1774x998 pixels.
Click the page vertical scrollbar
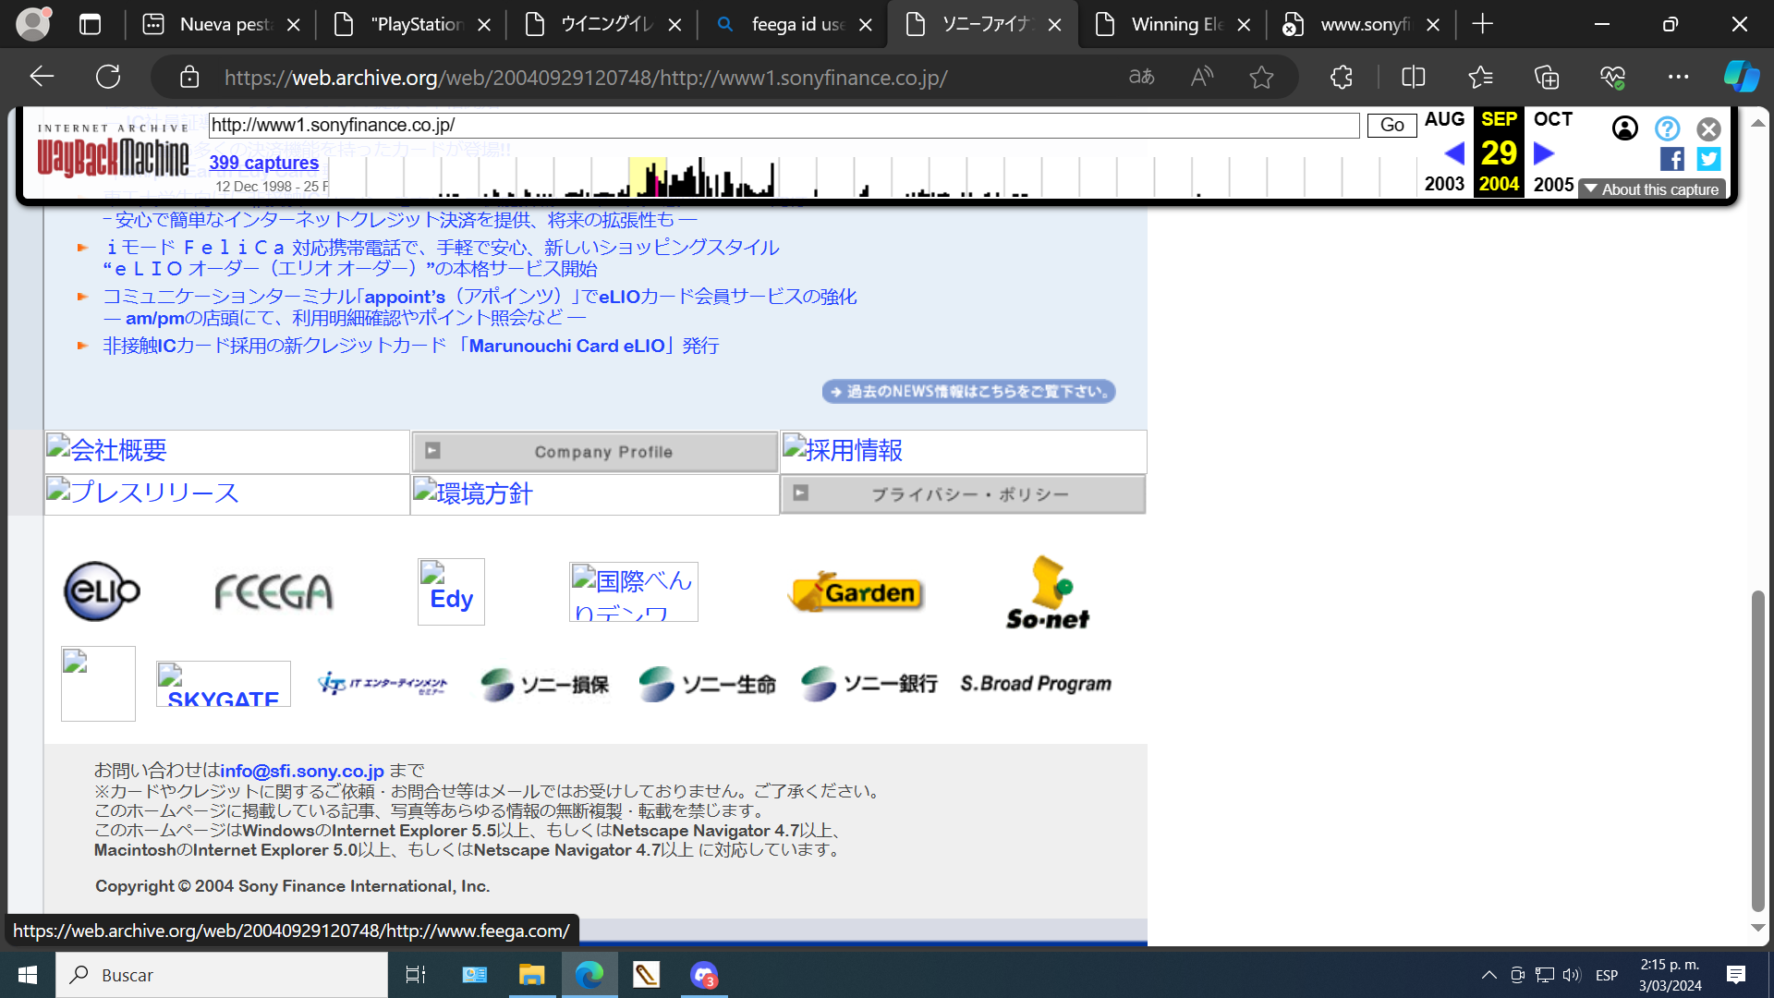point(1757,750)
